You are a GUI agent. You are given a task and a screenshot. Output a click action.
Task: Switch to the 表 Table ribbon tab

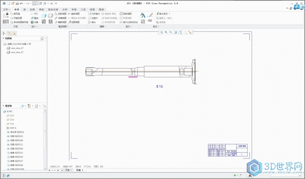(24, 9)
